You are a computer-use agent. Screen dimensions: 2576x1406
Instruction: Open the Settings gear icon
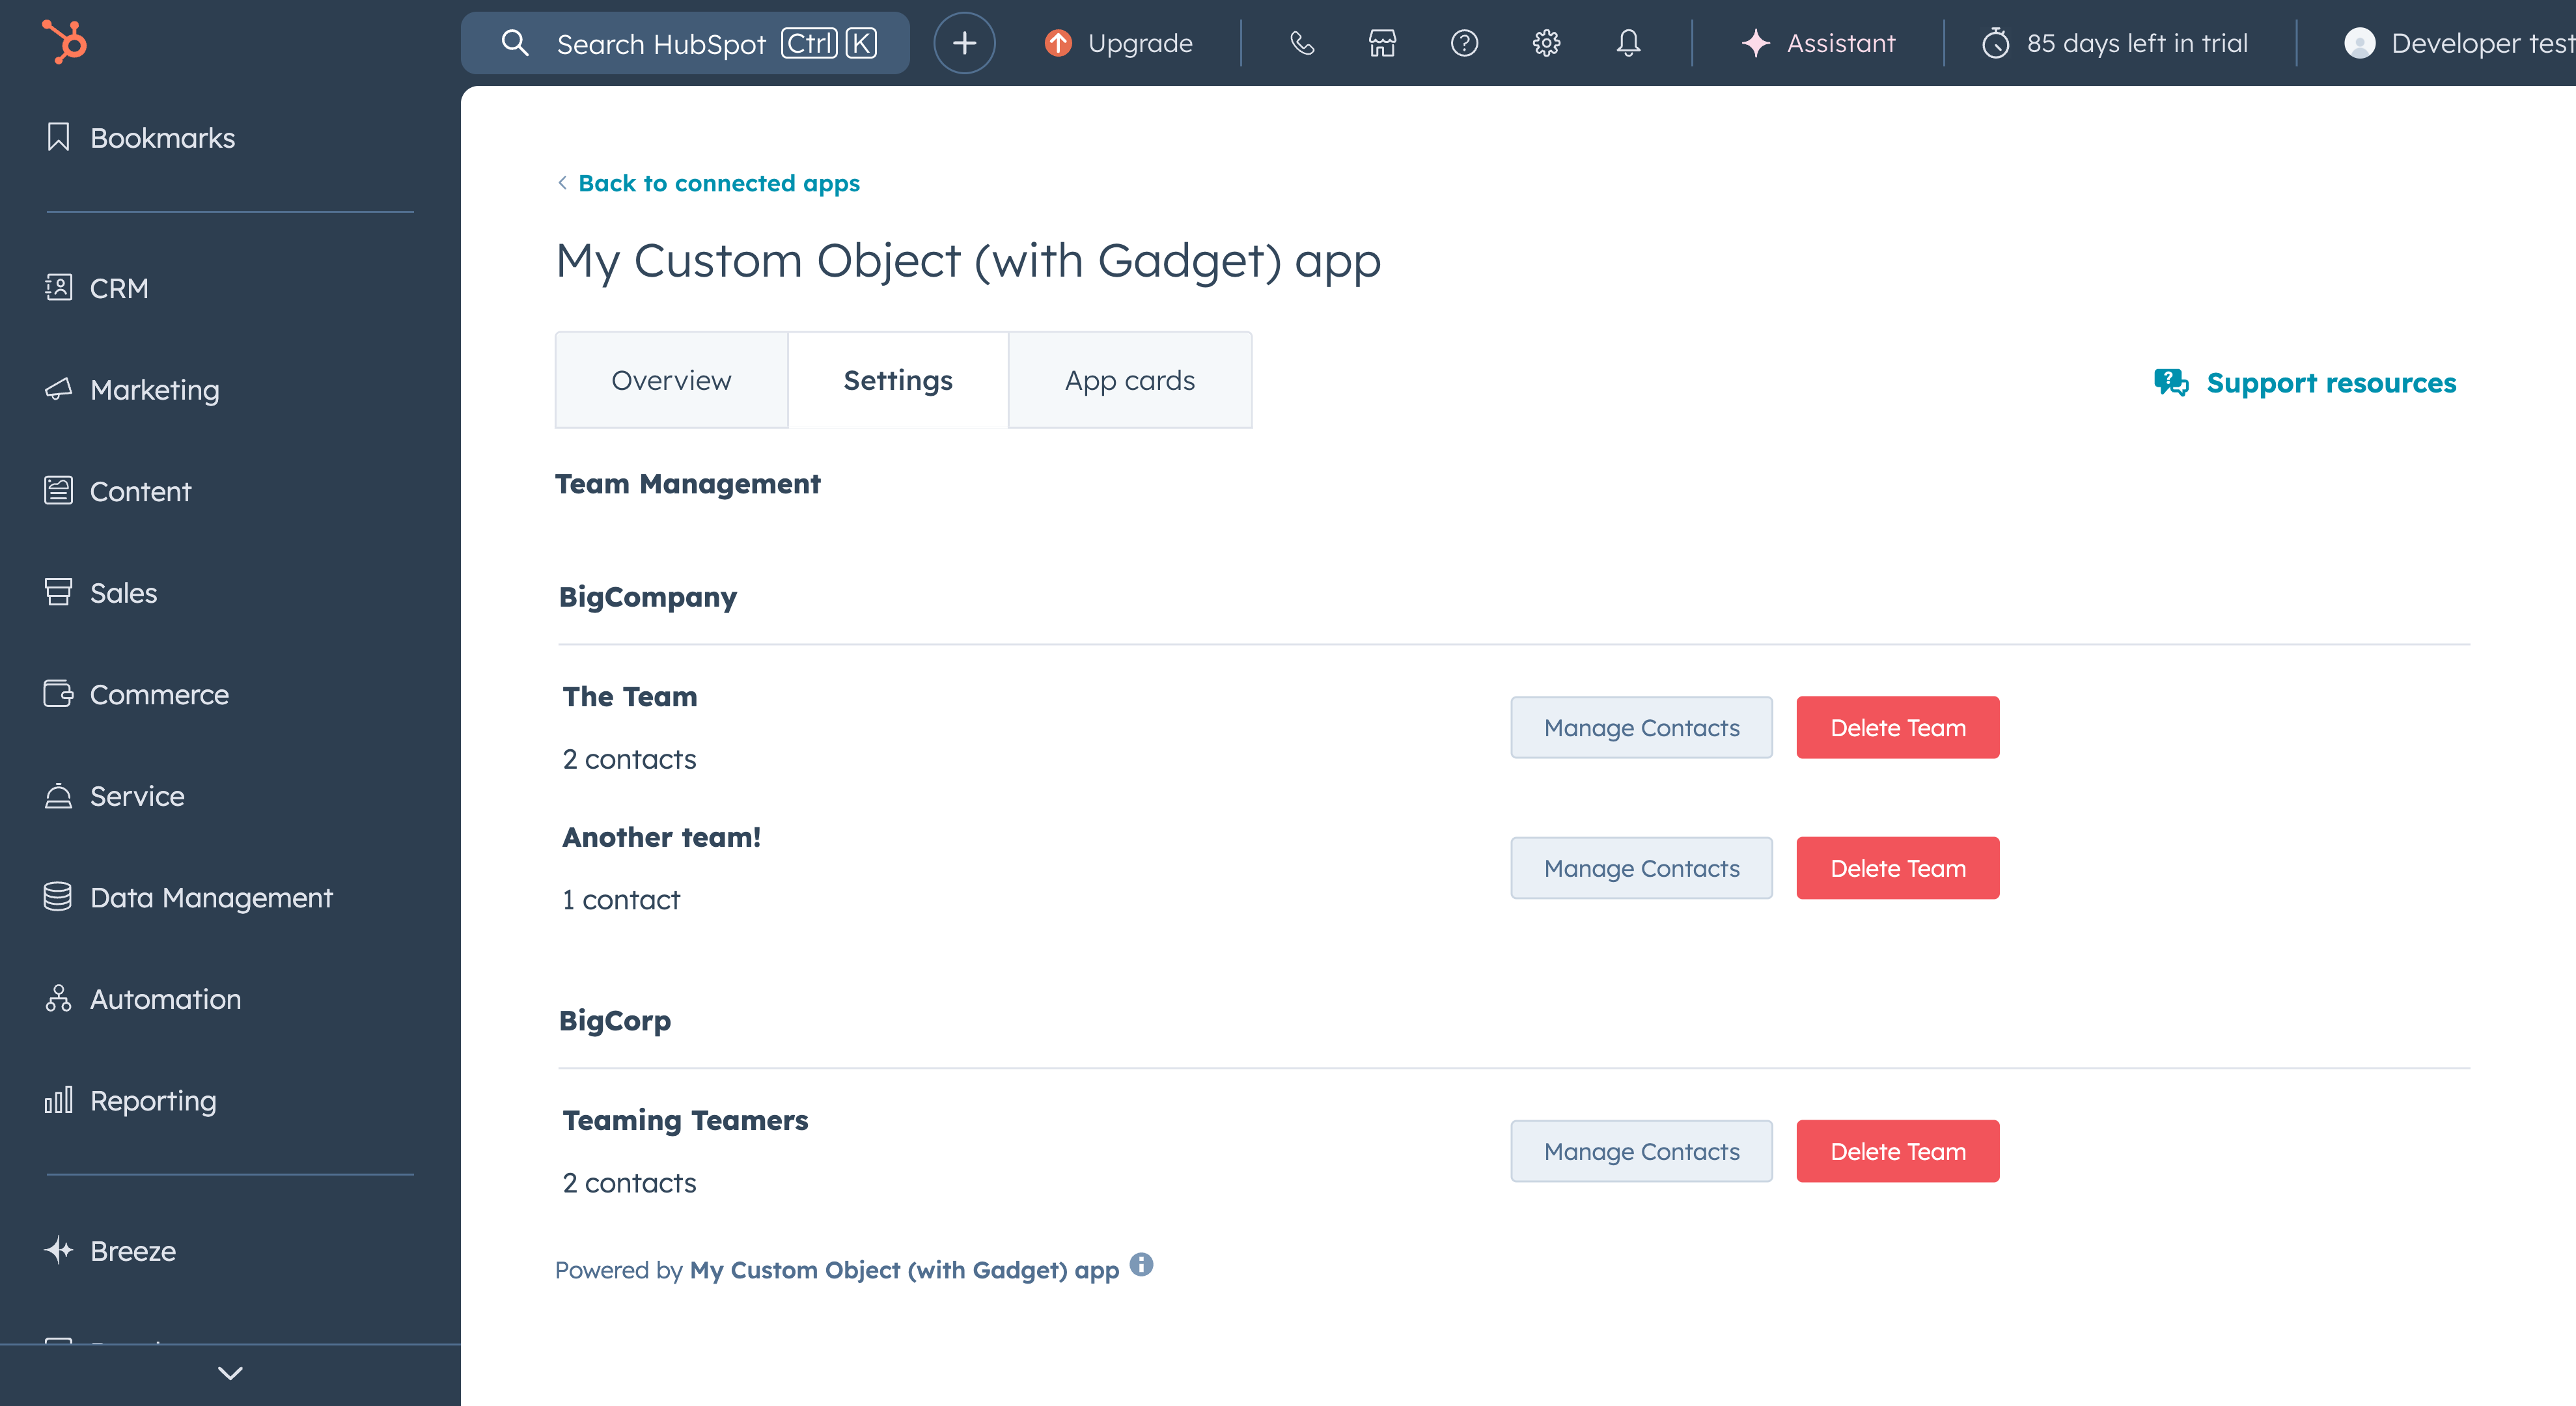coord(1546,43)
